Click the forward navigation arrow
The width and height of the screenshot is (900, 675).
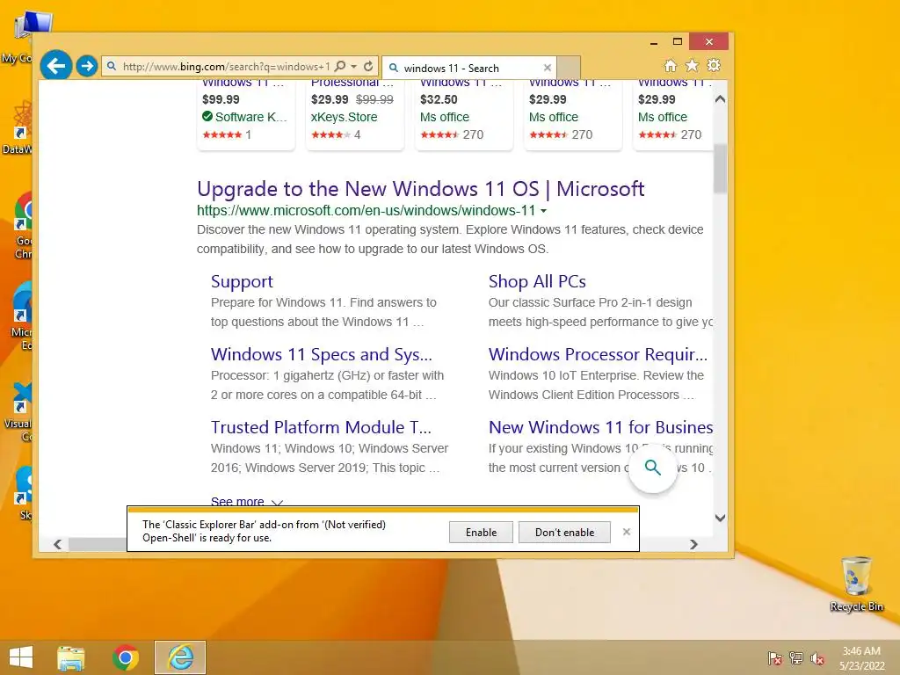[87, 66]
